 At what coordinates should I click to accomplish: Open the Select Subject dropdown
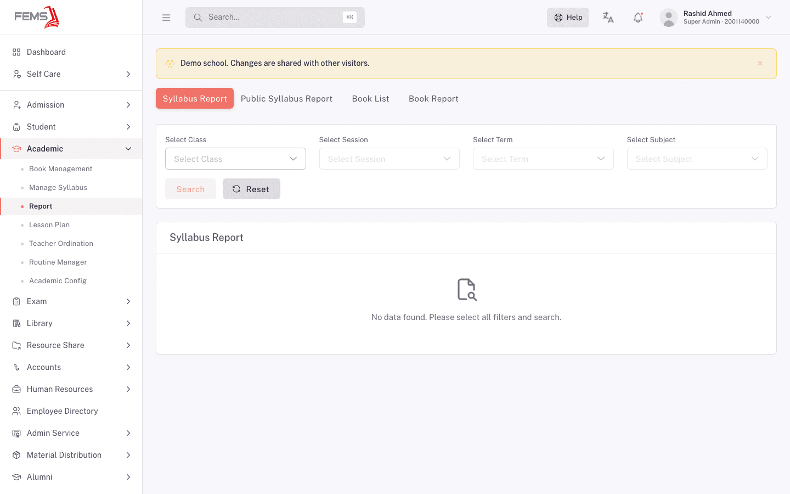[697, 159]
